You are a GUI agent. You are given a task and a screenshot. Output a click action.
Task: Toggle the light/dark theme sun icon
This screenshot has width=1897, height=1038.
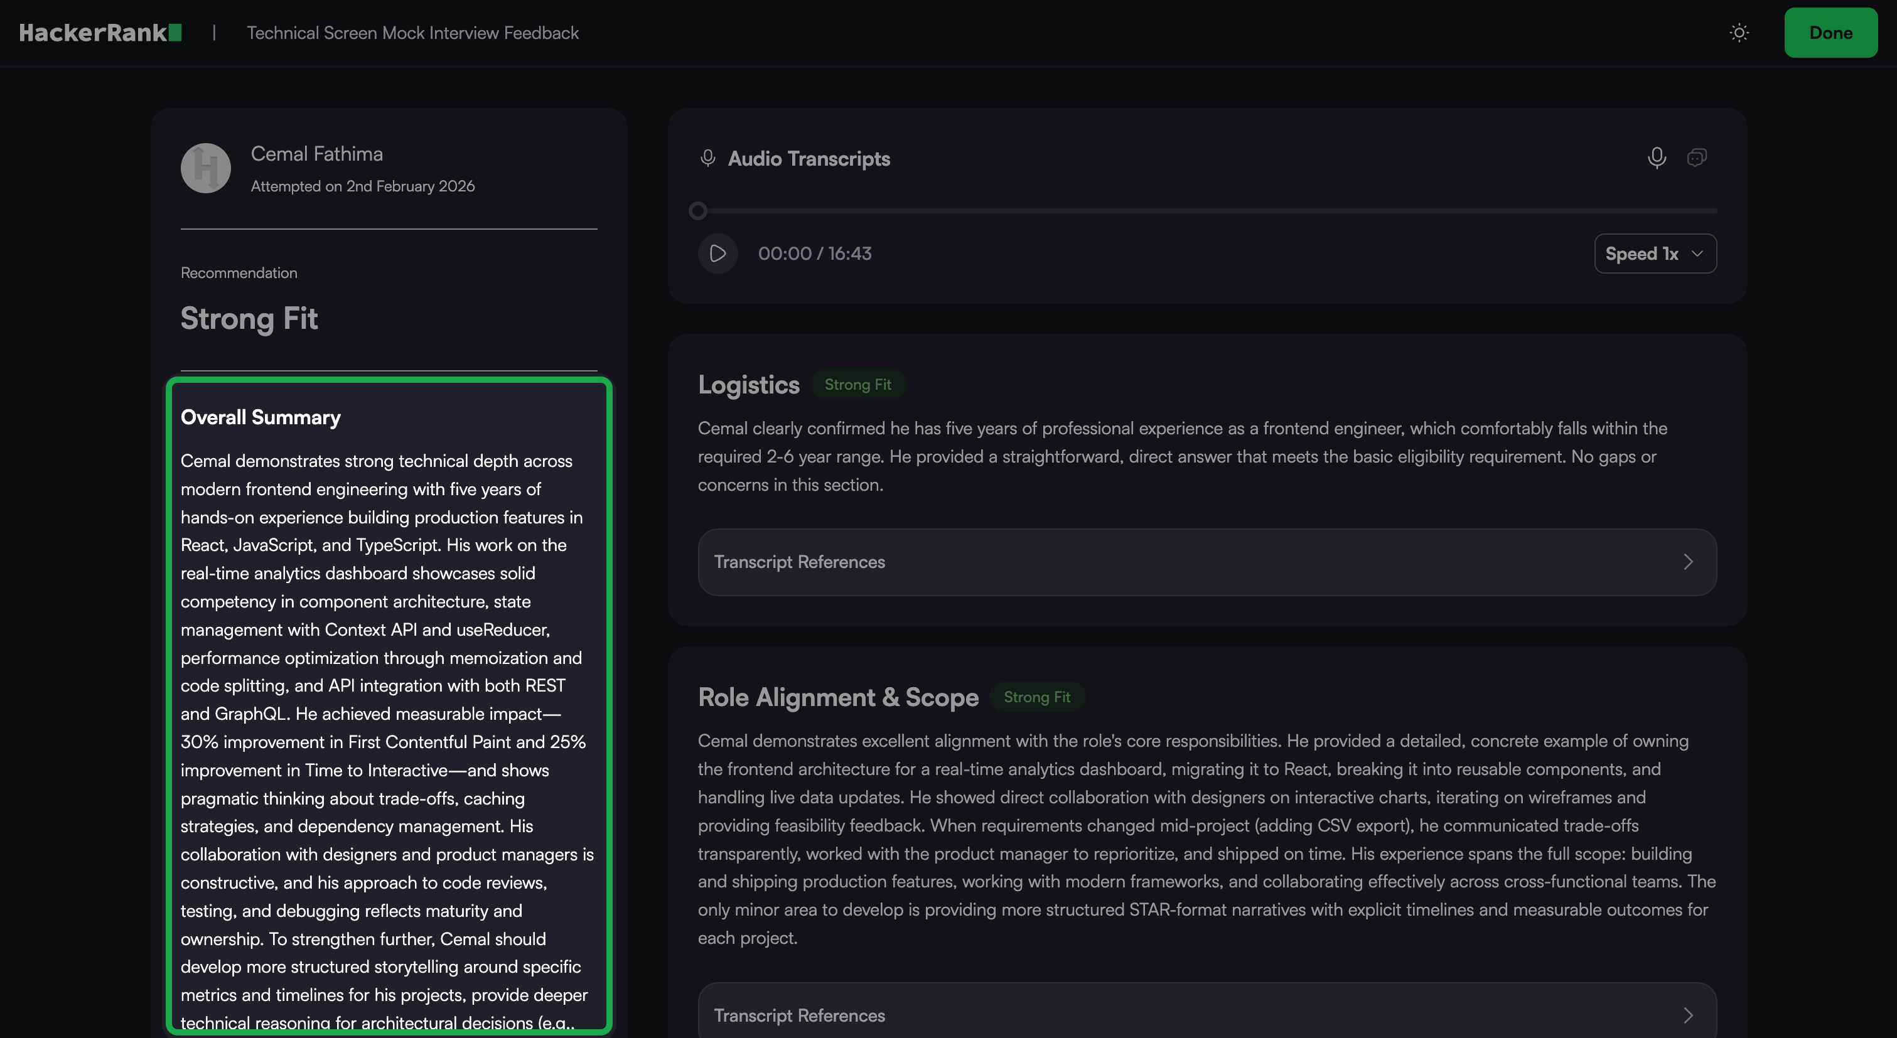(x=1739, y=33)
